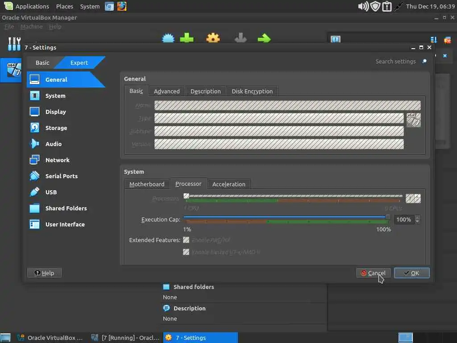
Task: Click the Execution Cap slider handle
Action: [388, 217]
